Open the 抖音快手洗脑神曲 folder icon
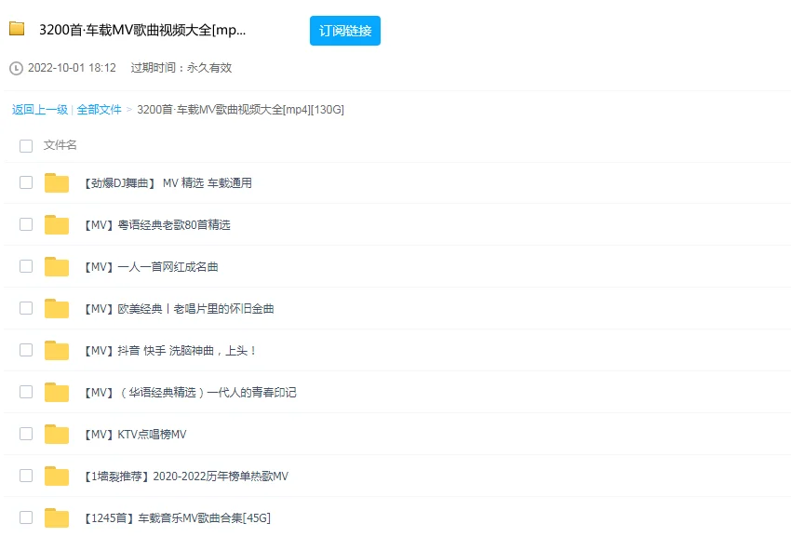Screen dimensions: 791x537 (x=56, y=350)
